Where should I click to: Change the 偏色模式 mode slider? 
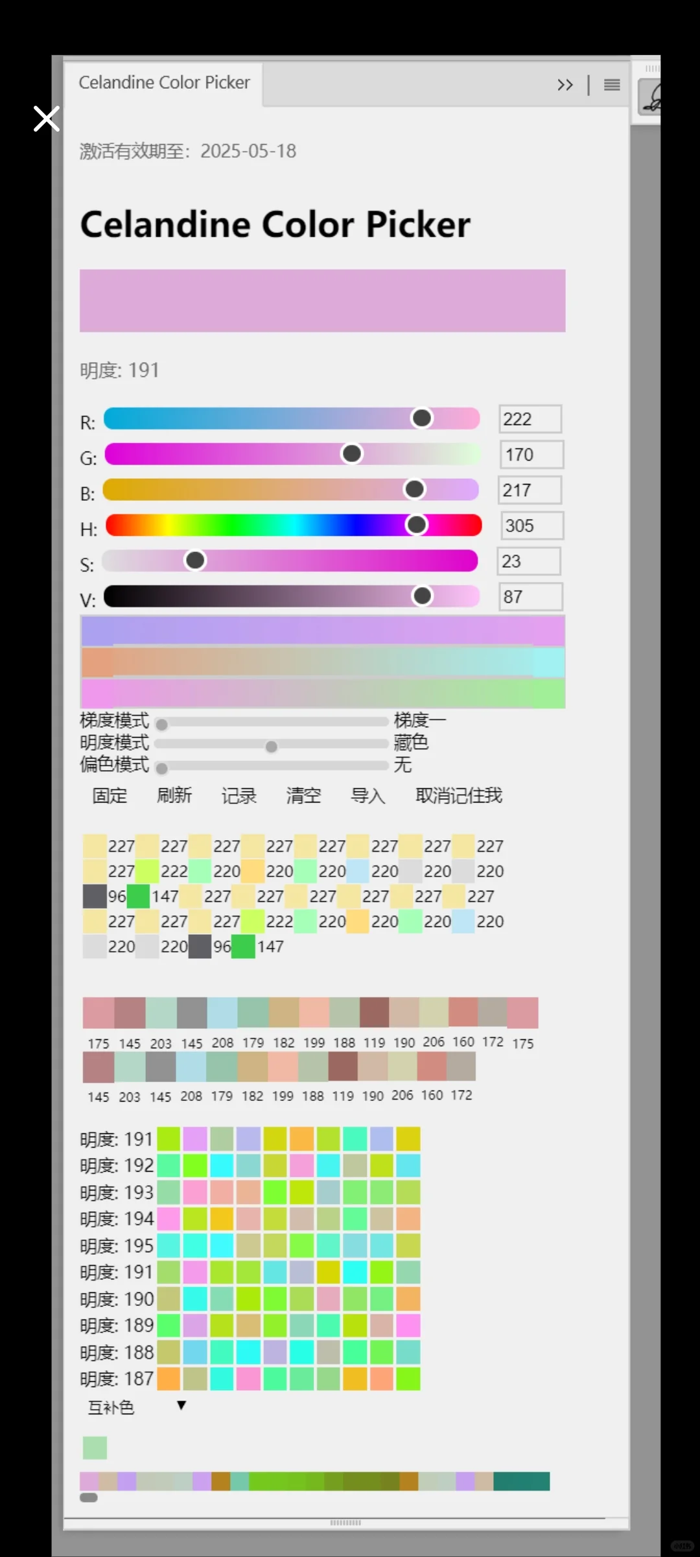point(272,767)
